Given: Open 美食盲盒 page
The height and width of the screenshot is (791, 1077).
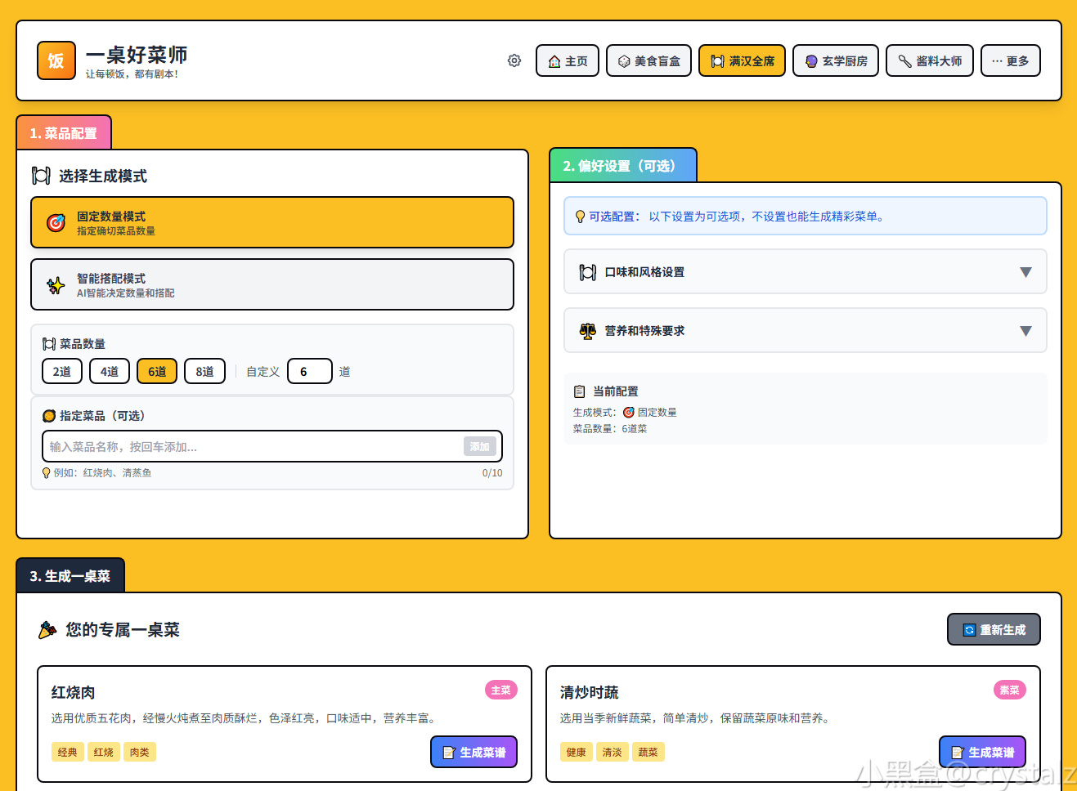Looking at the screenshot, I should tap(649, 60).
